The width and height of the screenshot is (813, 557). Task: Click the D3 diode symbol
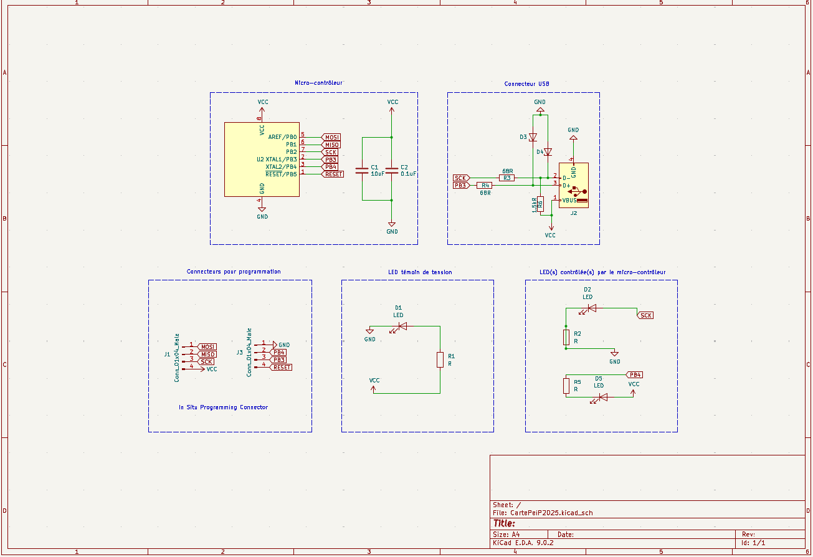533,137
